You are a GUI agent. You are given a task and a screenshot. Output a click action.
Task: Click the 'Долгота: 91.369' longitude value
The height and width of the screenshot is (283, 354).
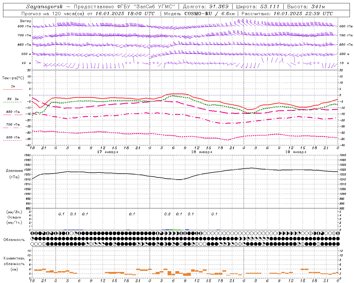(x=206, y=7)
